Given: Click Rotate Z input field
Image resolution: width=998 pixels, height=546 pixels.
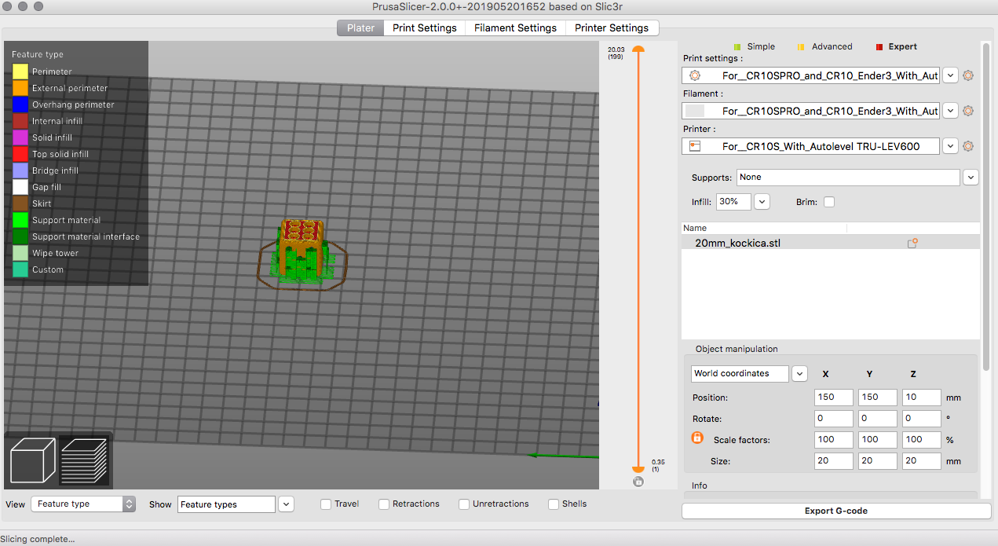Looking at the screenshot, I should click(921, 419).
